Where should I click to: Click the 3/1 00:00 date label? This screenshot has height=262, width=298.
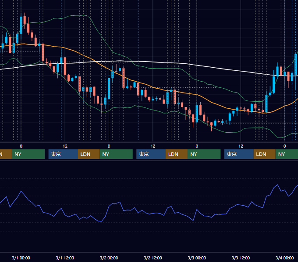coord(21,258)
